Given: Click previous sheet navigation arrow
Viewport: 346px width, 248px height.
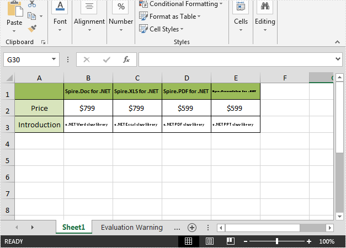Looking at the screenshot, I should (x=17, y=227).
